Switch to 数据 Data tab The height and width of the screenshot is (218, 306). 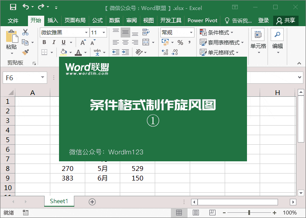tap(115, 20)
